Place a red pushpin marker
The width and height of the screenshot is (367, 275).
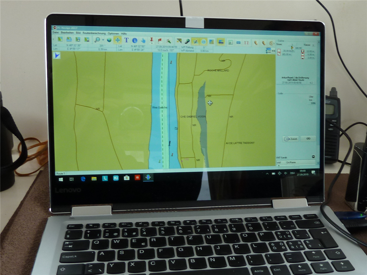point(152,40)
